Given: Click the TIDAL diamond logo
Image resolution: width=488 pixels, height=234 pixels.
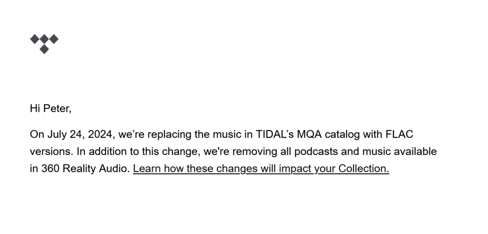Looking at the screenshot, I should click(x=44, y=43).
